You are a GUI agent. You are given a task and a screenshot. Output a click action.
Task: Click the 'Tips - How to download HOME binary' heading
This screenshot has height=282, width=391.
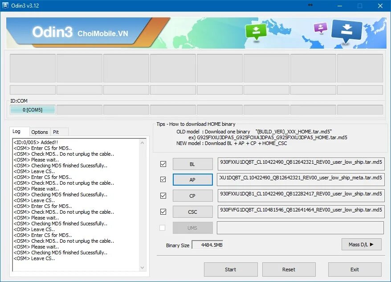tap(196, 124)
